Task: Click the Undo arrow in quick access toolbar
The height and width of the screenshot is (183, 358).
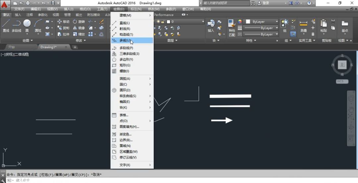Action: (43, 3)
